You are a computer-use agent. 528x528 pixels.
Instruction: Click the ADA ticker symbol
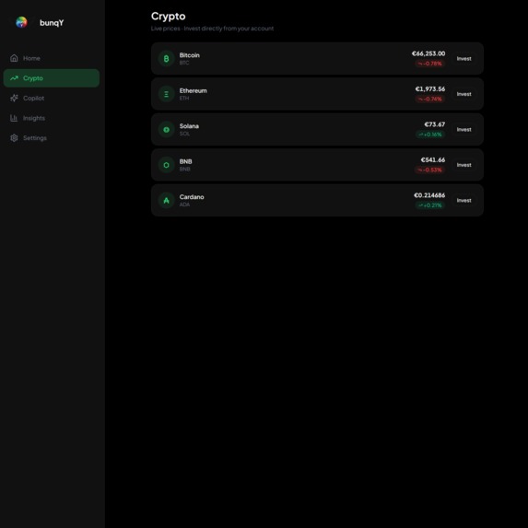(184, 205)
